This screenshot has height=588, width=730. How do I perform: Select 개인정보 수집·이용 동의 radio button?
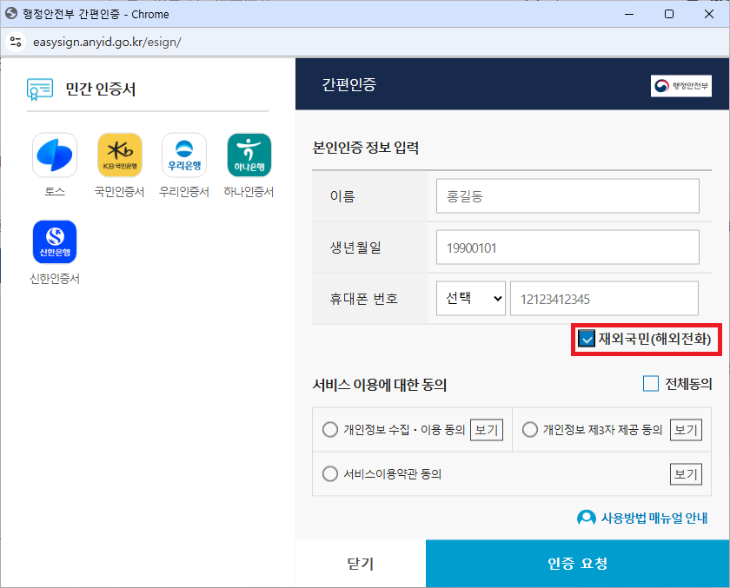click(330, 429)
